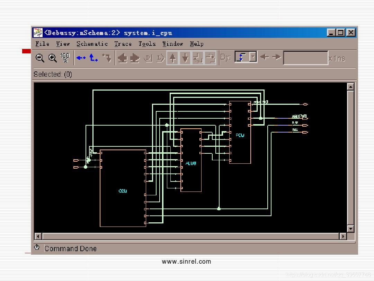Click the clock icon in status bar

click(36, 247)
